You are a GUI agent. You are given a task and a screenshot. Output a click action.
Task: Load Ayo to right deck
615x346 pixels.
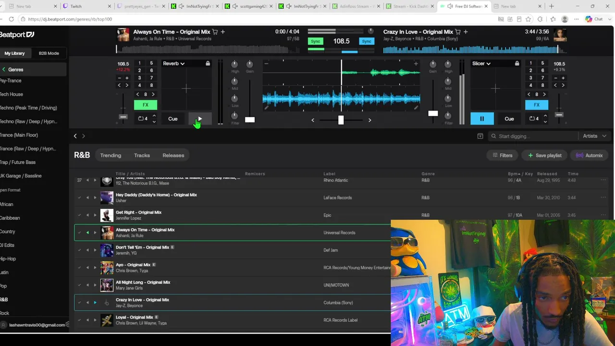95,268
